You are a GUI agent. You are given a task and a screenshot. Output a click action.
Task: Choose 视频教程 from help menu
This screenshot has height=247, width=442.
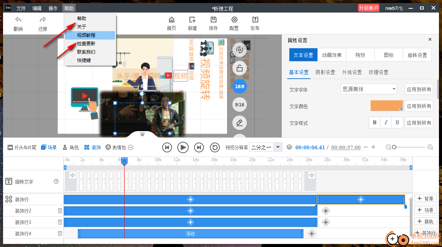90,35
